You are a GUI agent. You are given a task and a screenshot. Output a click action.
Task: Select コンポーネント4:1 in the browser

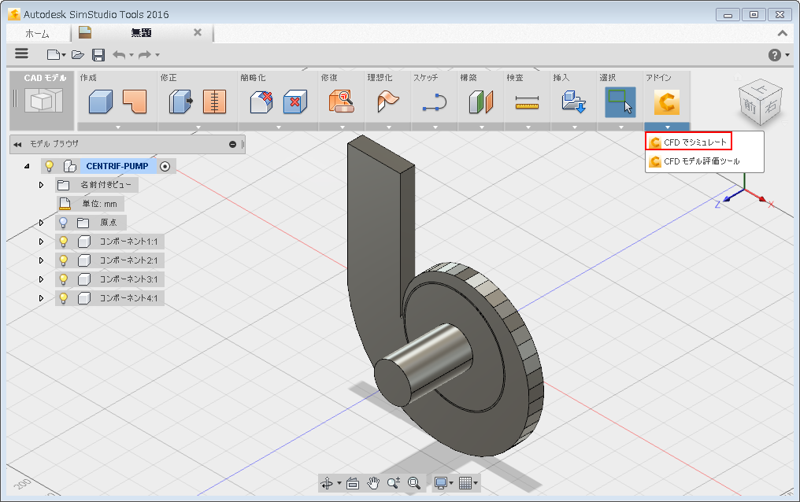click(128, 297)
